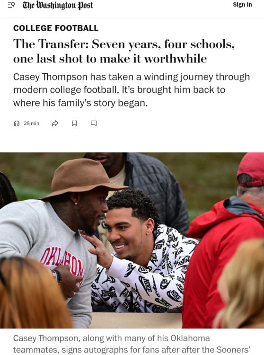
Task: Click the Casey Thompson subheadline paragraph
Action: click(x=132, y=90)
